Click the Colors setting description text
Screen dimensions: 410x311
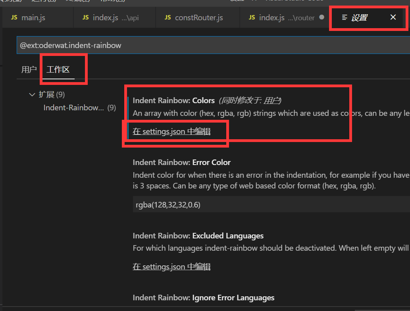click(271, 113)
